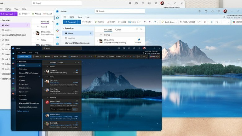Toggle navigation pane hamburger in the blue-themed window
242x136 pixels.
(65, 17)
